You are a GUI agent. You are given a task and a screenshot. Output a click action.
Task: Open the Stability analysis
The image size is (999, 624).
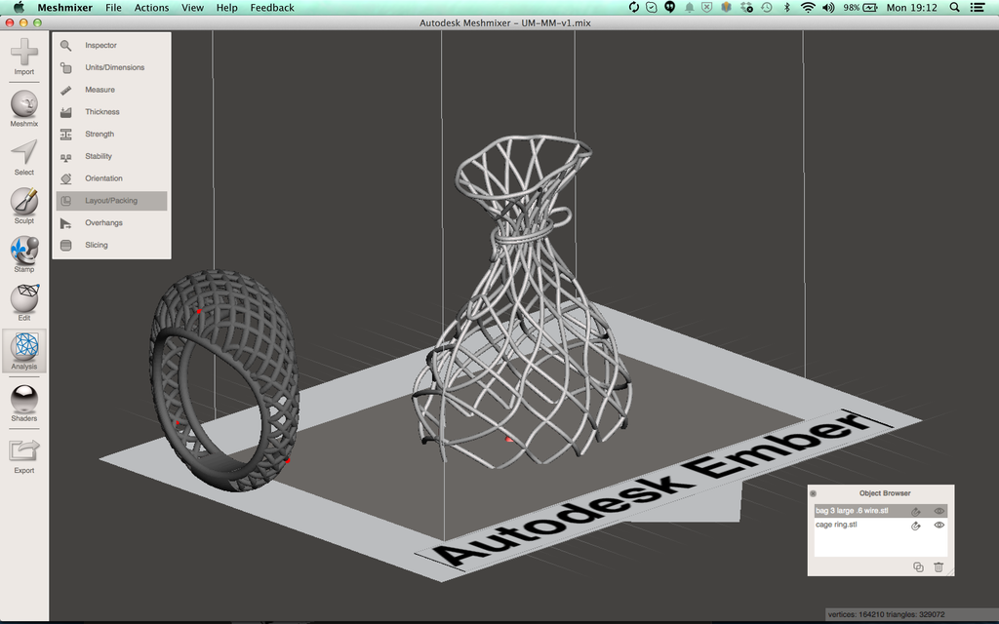pyautogui.click(x=111, y=156)
